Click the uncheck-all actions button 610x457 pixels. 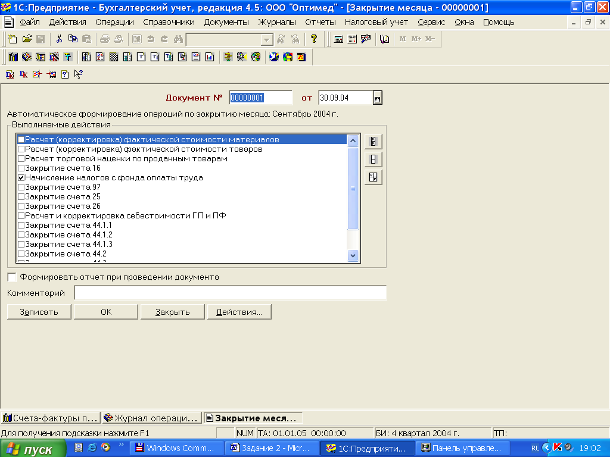pos(373,159)
